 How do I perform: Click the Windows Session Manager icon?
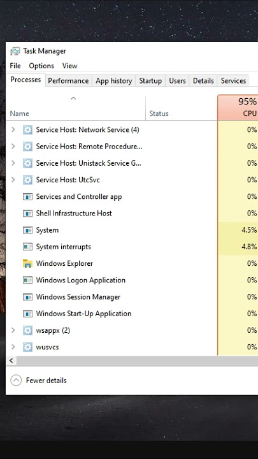(x=27, y=297)
